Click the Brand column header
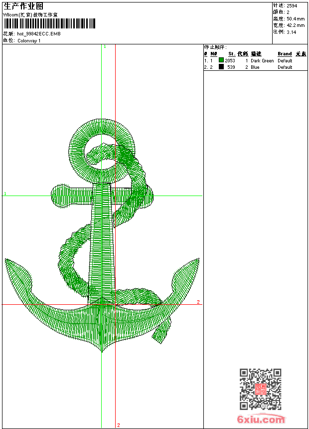 [285, 54]
